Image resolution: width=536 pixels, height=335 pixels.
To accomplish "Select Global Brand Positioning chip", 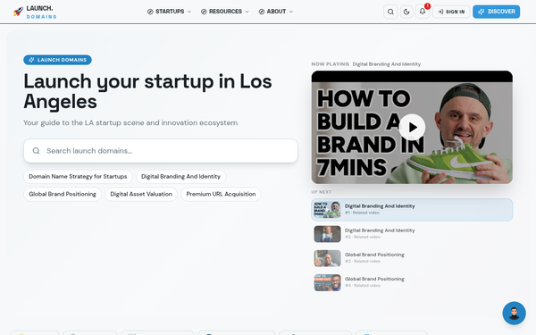I will tap(63, 194).
